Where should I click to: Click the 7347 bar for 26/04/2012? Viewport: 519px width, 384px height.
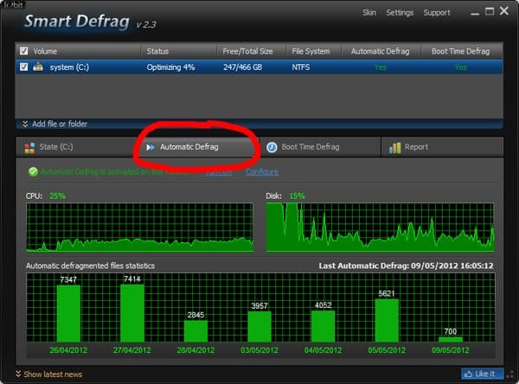pos(68,313)
